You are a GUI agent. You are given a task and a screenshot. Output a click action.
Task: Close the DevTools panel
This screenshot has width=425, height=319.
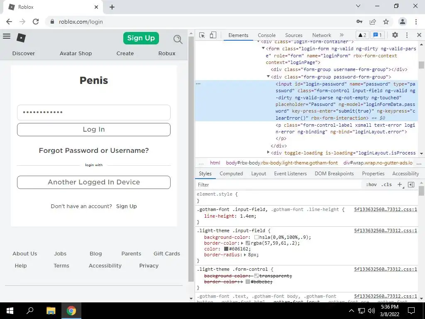point(419,35)
